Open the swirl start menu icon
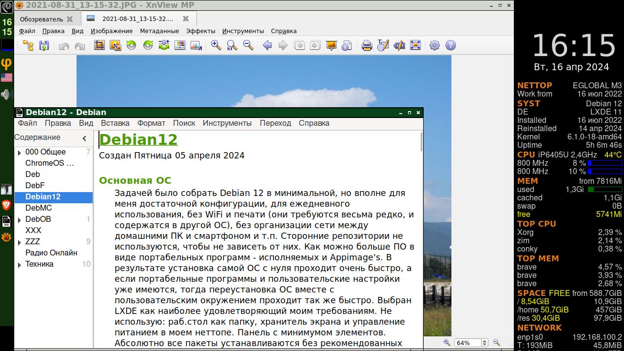Screen dimensions: 624x351 (6, 6)
